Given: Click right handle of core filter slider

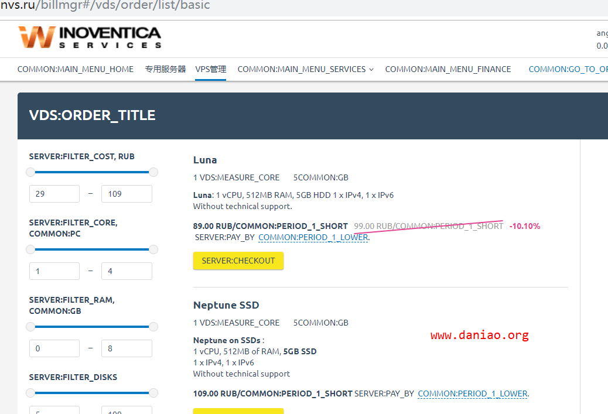Looking at the screenshot, I should tap(153, 249).
